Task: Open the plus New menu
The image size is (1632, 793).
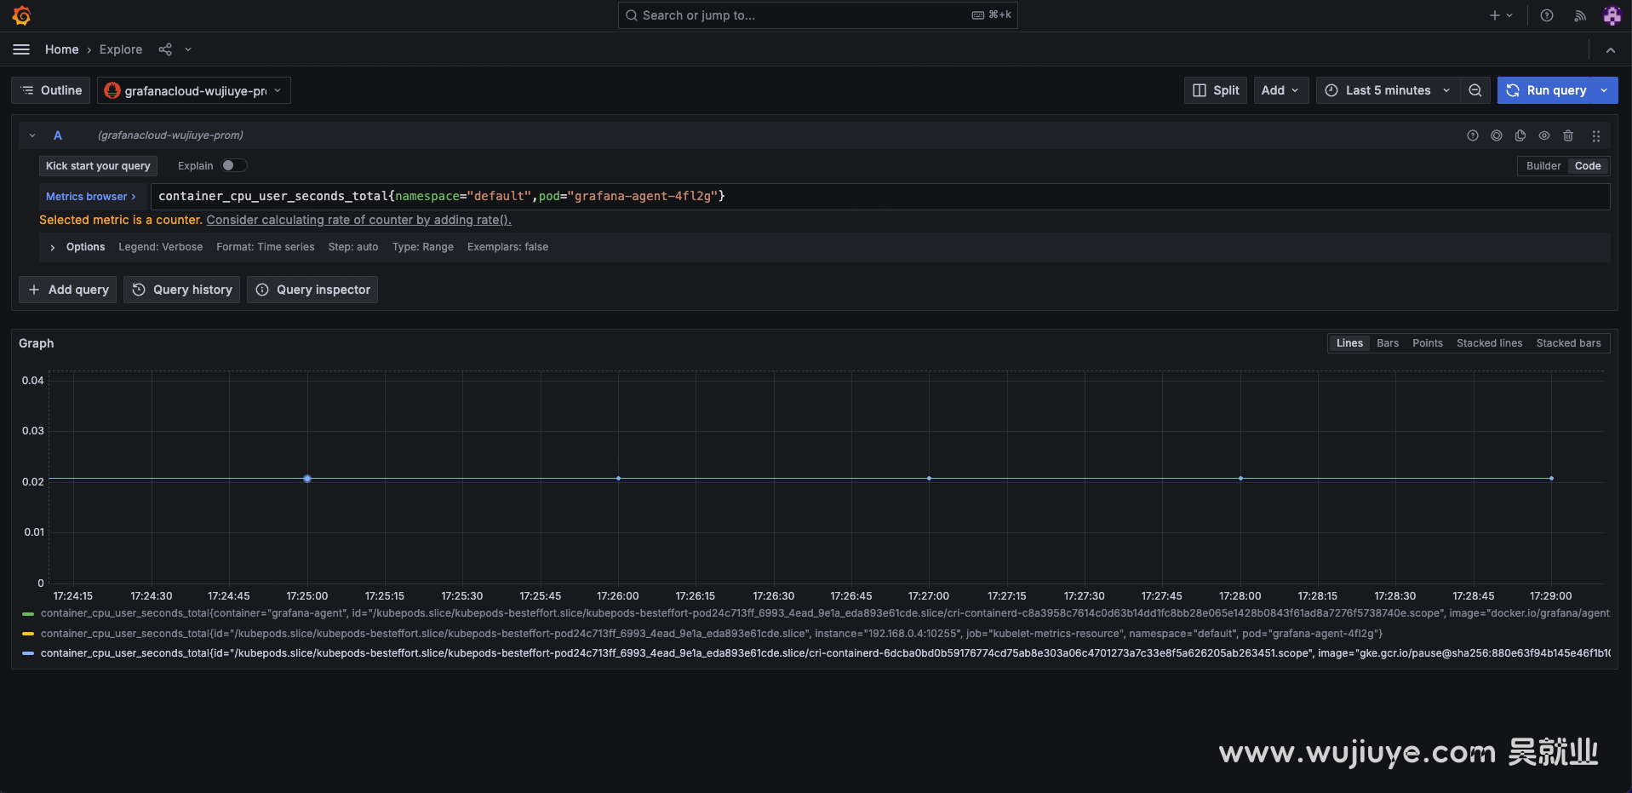Action: coord(1501,15)
